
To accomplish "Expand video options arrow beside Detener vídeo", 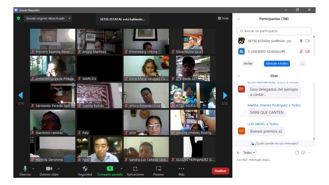I will click(x=59, y=169).
